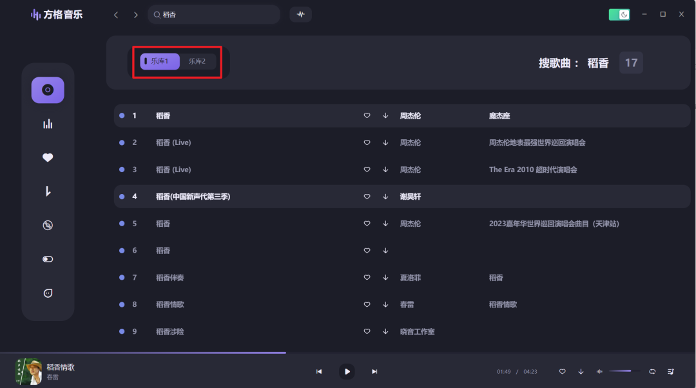Seek on the playback progress bar
The width and height of the screenshot is (696, 388).
point(348,353)
